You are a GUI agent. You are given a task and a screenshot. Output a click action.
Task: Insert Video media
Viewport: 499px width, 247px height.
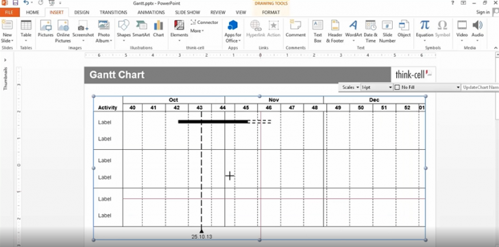pyautogui.click(x=462, y=31)
